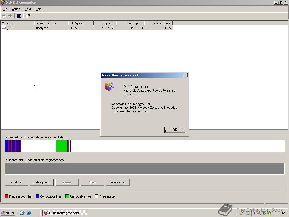This screenshot has height=217, width=289.
Task: Click the blue Contiguous files swatch
Action: click(x=37, y=196)
